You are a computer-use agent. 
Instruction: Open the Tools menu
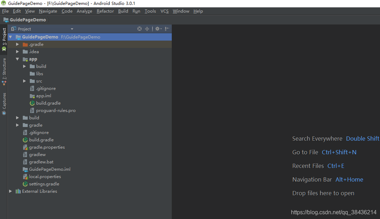click(150, 11)
